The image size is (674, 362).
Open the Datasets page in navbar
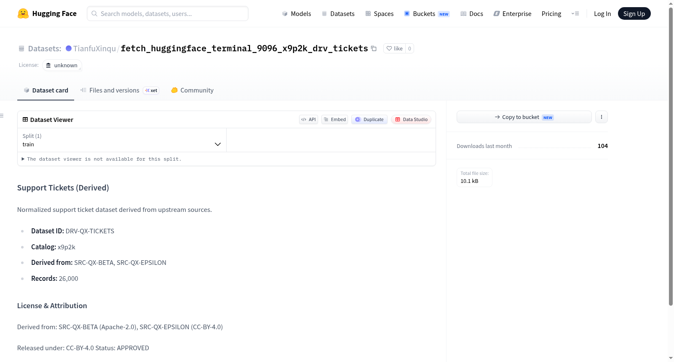(x=338, y=13)
